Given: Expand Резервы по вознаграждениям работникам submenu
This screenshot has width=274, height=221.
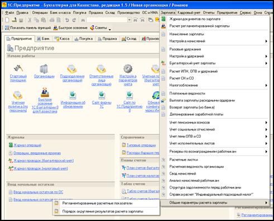Looking at the screenshot, I should (x=266, y=152).
